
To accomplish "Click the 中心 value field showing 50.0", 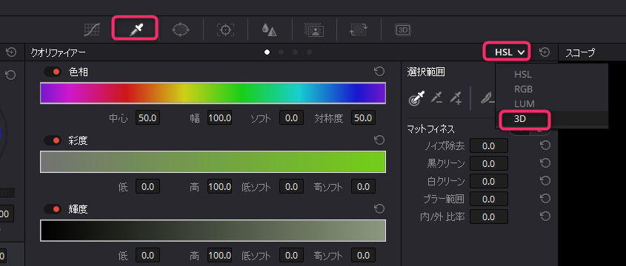I will coord(147,118).
